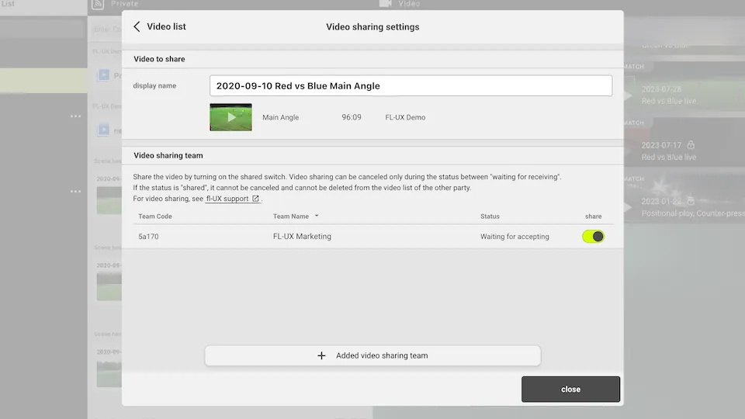Click the 96:09 duration text
Image resolution: width=745 pixels, height=419 pixels.
point(351,117)
